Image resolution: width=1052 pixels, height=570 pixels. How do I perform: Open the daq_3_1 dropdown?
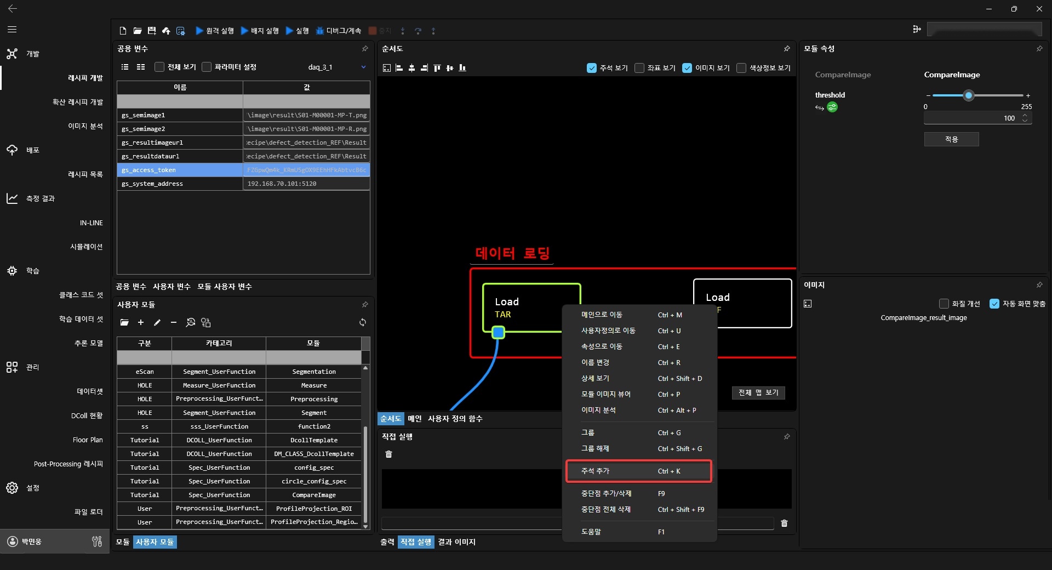363,67
